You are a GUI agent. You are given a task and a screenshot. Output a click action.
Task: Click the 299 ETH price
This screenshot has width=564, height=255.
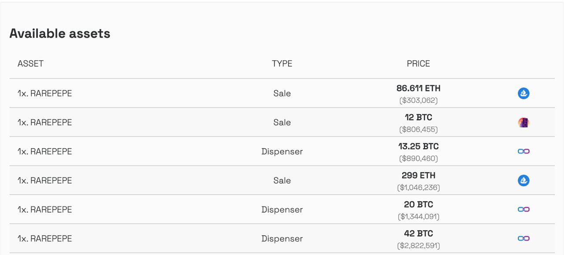[419, 176]
